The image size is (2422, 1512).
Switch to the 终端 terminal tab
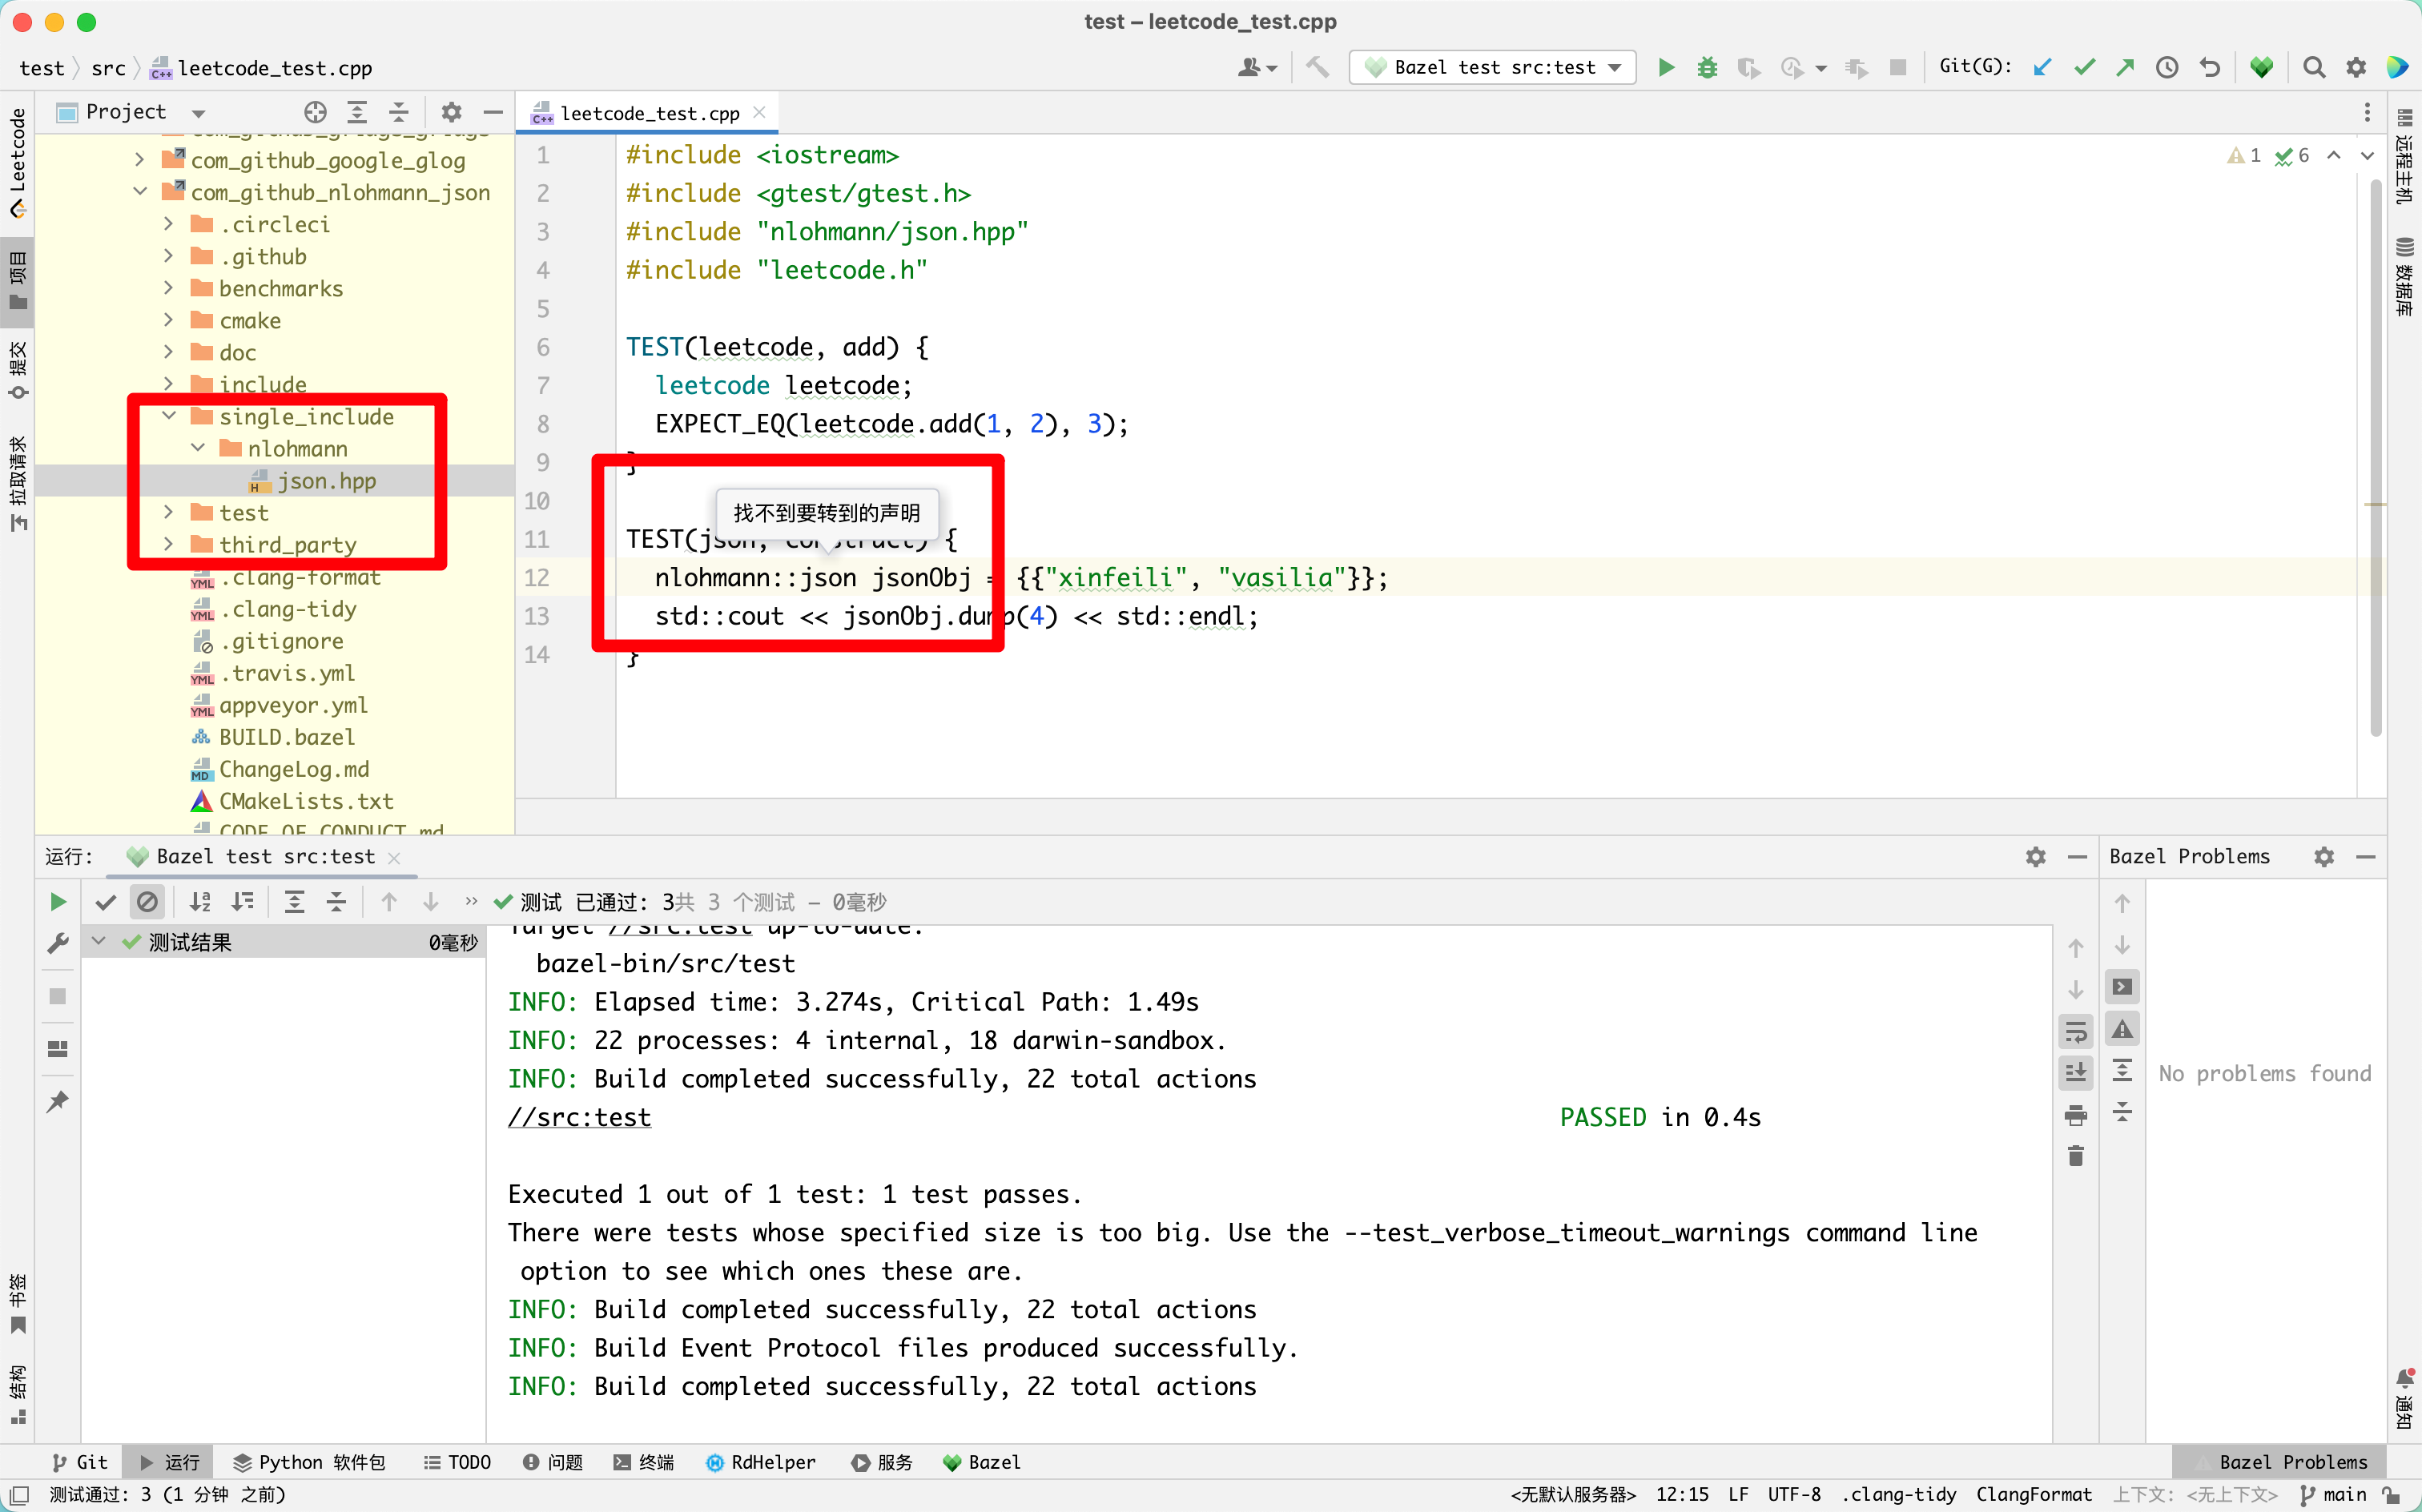point(644,1462)
